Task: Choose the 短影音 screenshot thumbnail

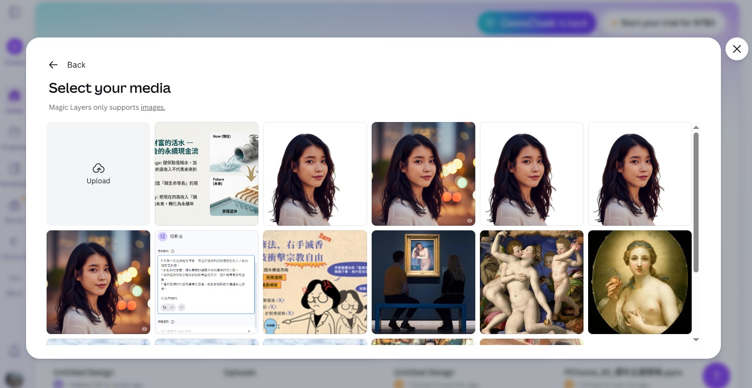Action: pyautogui.click(x=206, y=282)
